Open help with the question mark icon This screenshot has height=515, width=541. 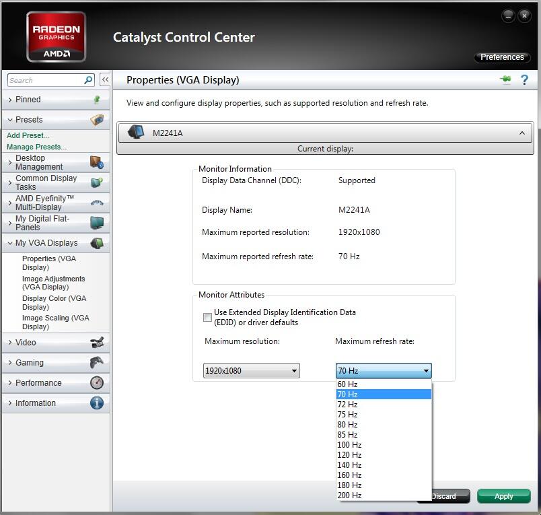pyautogui.click(x=524, y=79)
